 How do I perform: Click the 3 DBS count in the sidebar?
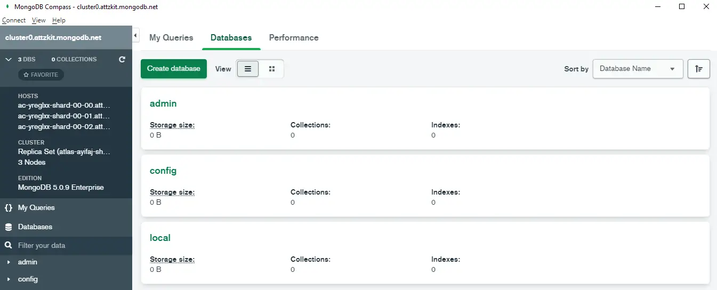(27, 59)
